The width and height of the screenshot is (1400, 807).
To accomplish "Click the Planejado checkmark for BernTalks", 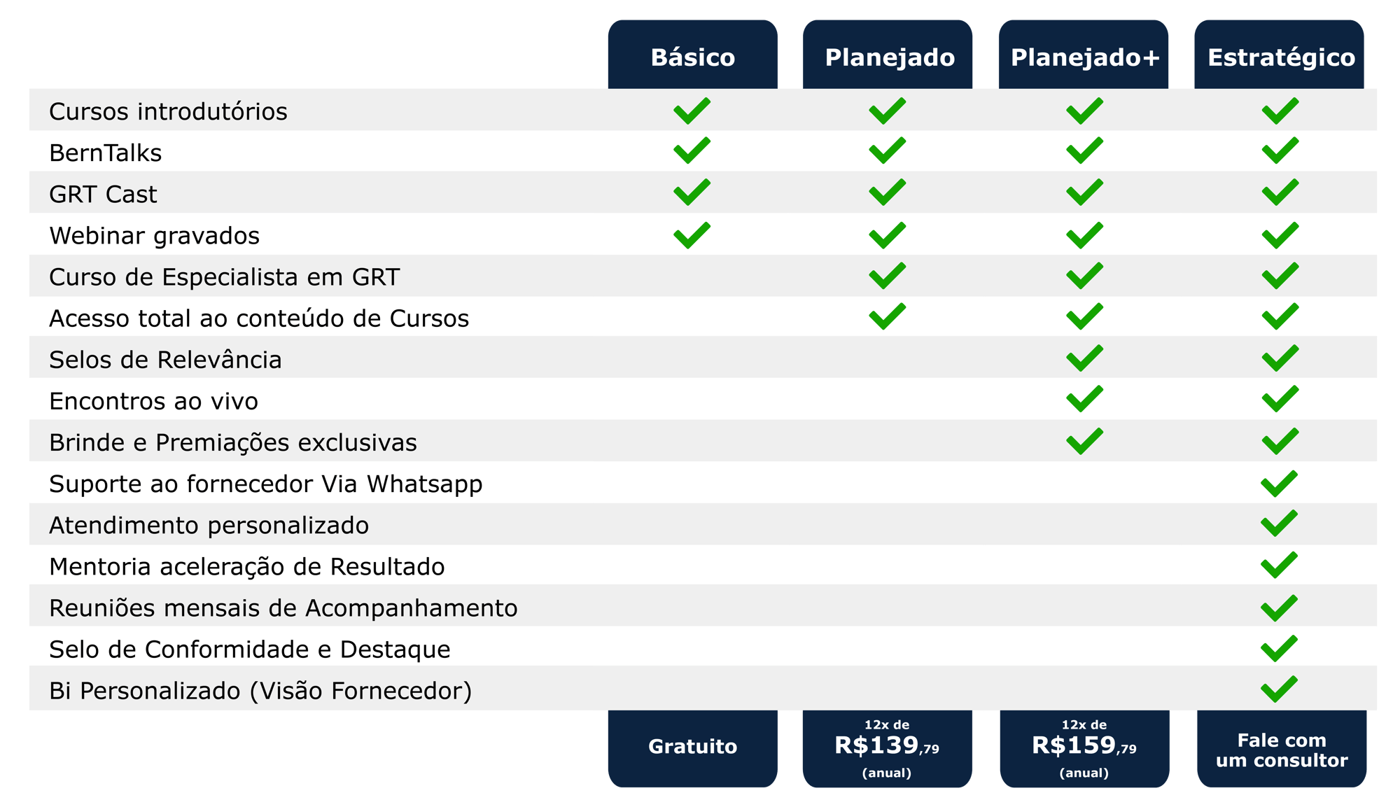I will 887,150.
